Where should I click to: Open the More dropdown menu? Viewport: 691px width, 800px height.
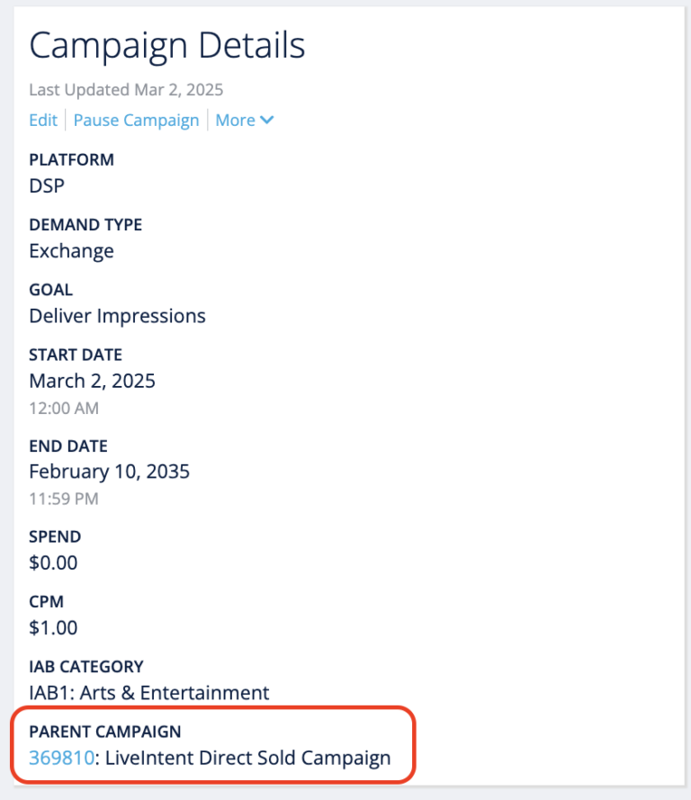[x=238, y=120]
